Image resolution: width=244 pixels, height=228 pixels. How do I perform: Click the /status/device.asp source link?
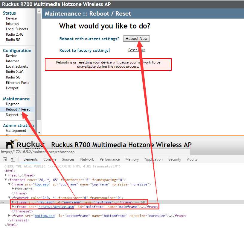click(56, 207)
